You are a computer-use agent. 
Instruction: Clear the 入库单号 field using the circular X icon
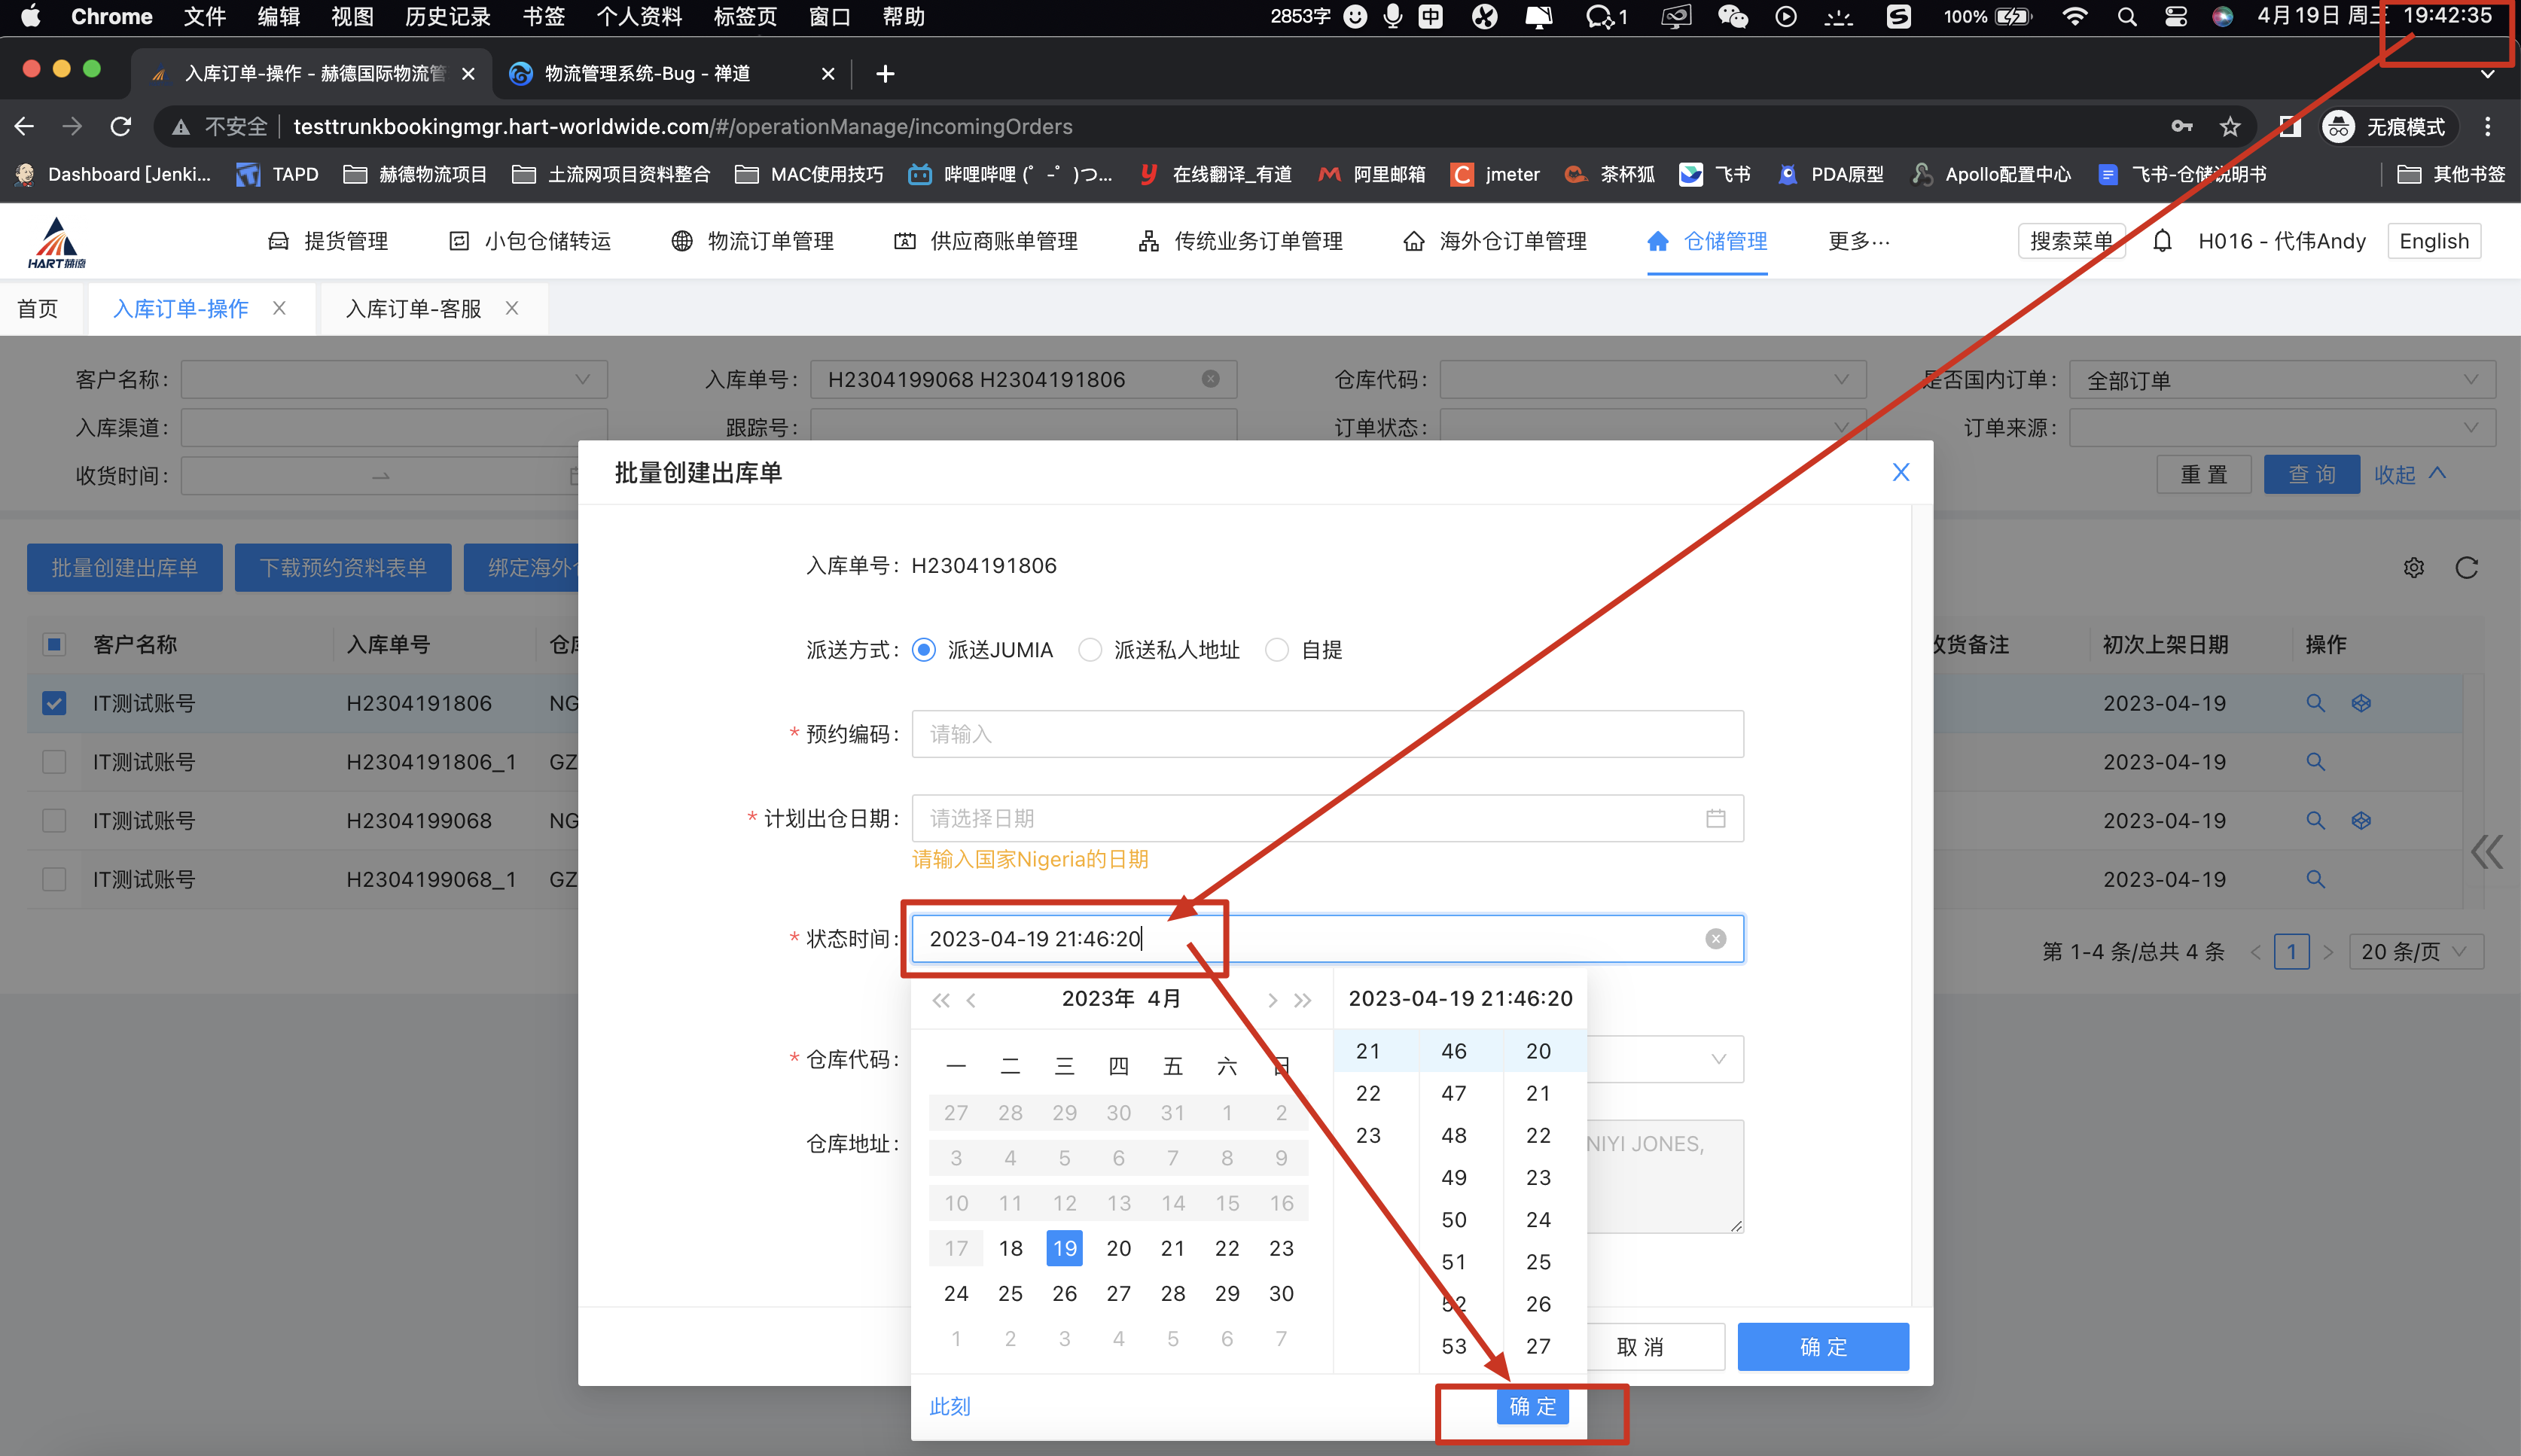tap(1210, 379)
